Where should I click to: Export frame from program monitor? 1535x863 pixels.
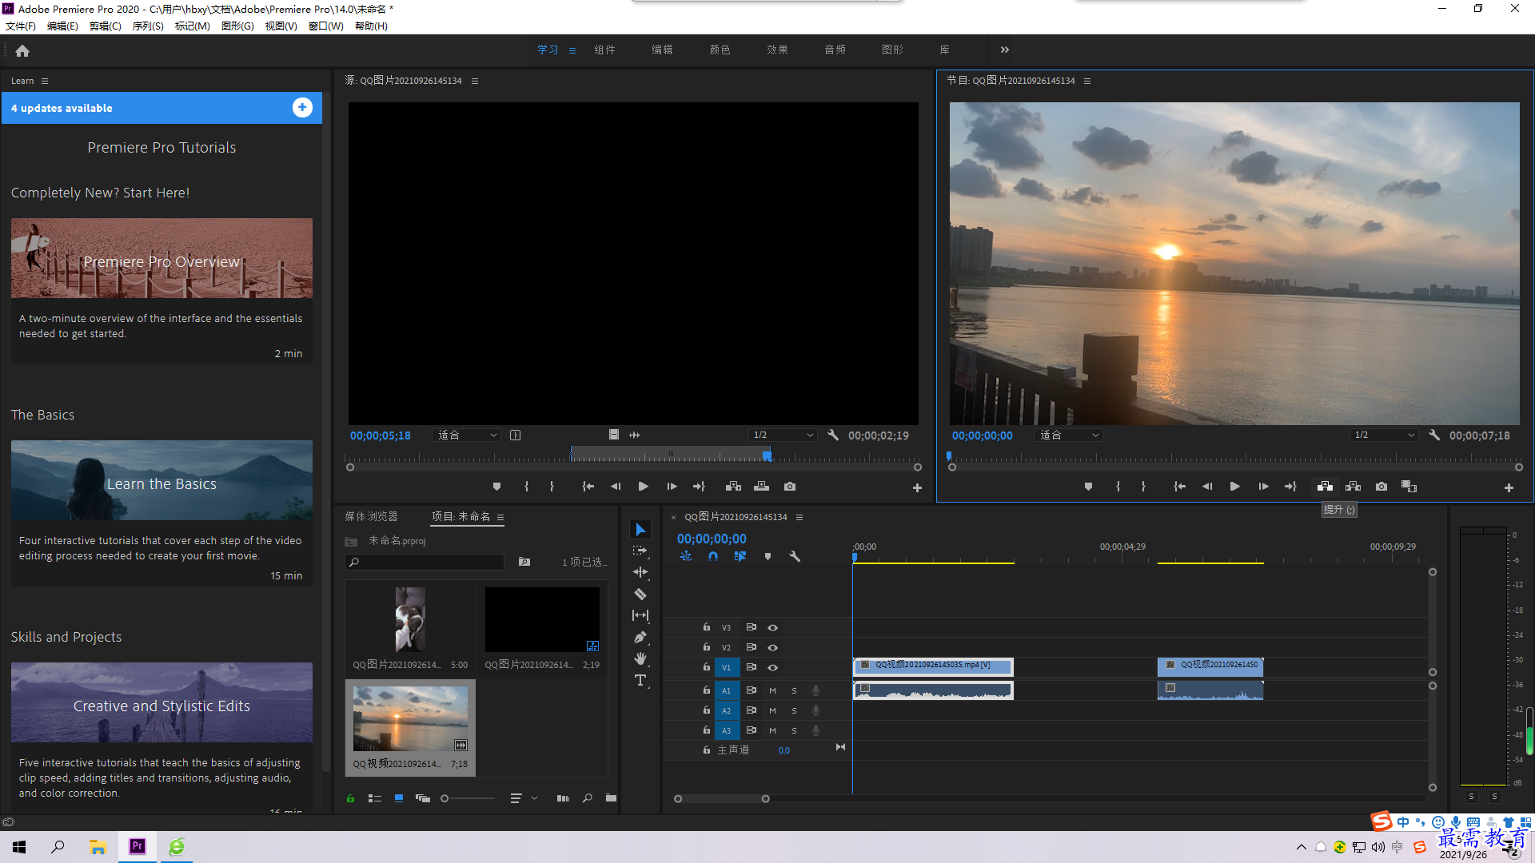tap(1381, 487)
